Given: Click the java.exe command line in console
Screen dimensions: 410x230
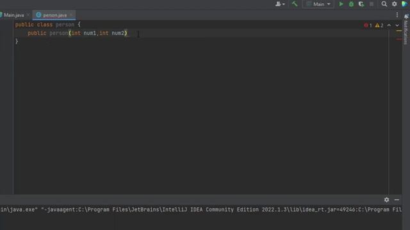Looking at the screenshot, I should tap(201, 210).
